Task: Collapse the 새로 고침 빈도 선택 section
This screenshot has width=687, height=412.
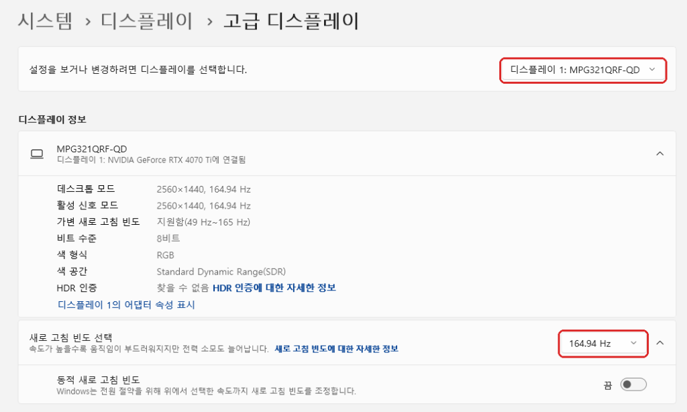Action: tap(660, 343)
